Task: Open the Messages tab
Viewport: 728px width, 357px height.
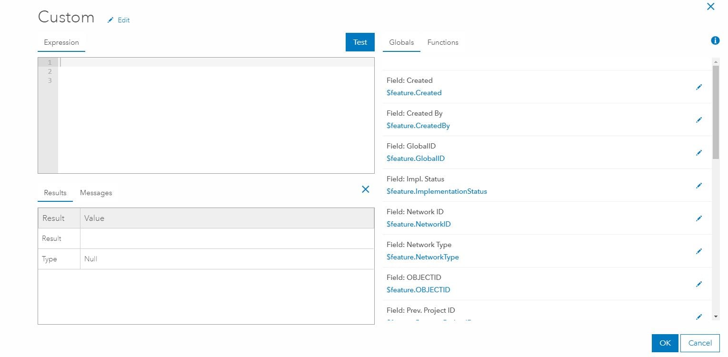Action: pyautogui.click(x=96, y=193)
